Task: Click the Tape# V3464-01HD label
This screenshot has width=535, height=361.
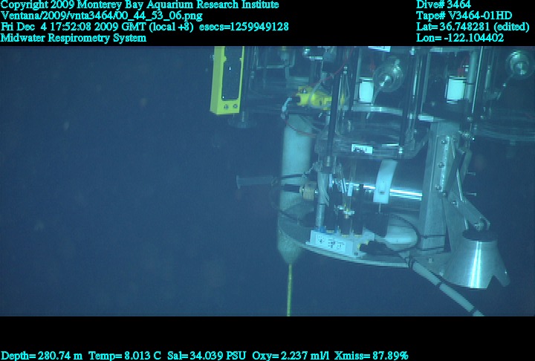Action: 464,16
